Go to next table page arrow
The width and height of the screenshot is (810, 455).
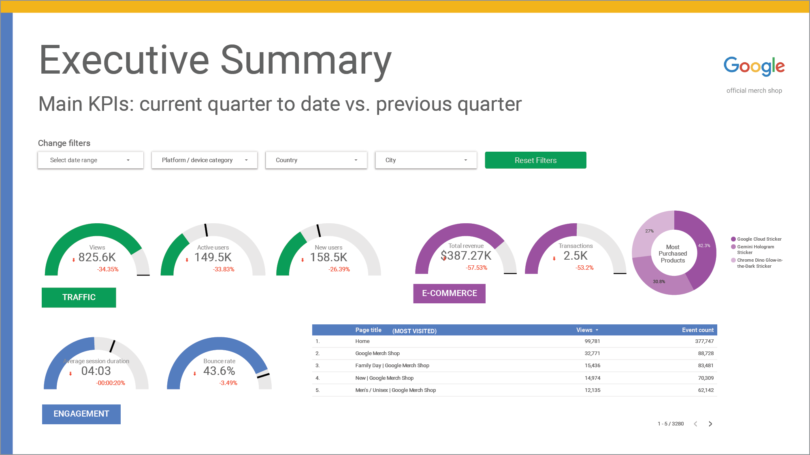710,424
